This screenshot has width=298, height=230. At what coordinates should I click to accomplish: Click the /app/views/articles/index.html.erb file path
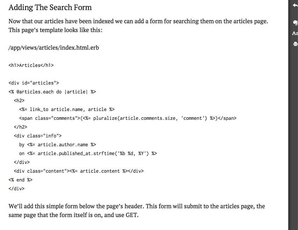(54, 47)
